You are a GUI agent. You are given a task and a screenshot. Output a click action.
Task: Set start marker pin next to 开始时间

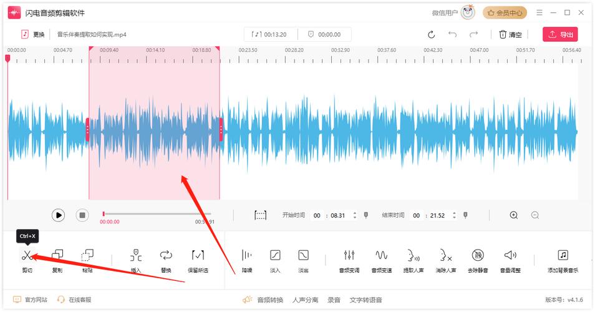[x=366, y=215]
